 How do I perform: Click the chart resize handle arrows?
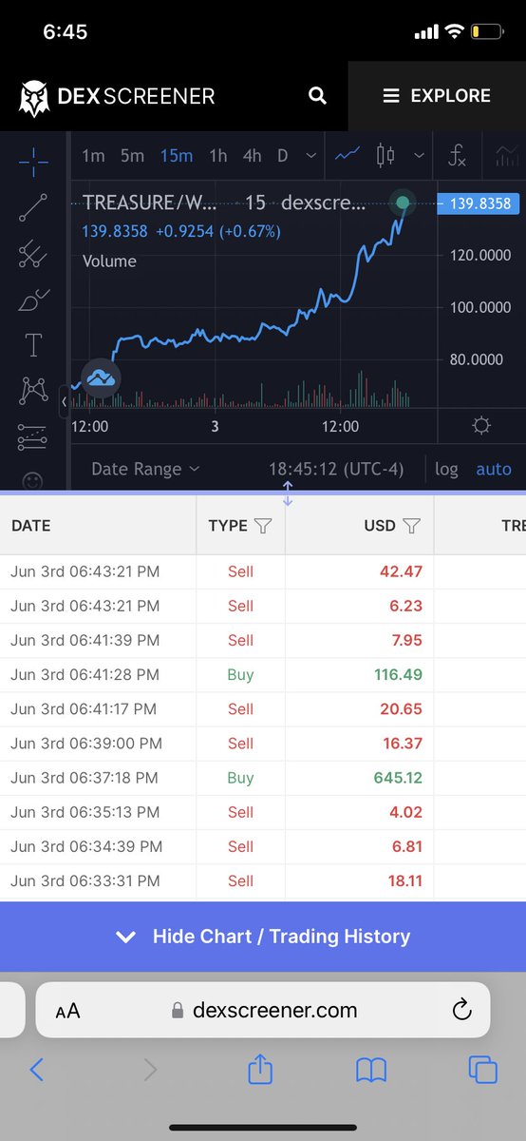pos(288,494)
